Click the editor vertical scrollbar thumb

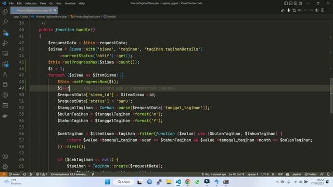click(331, 96)
